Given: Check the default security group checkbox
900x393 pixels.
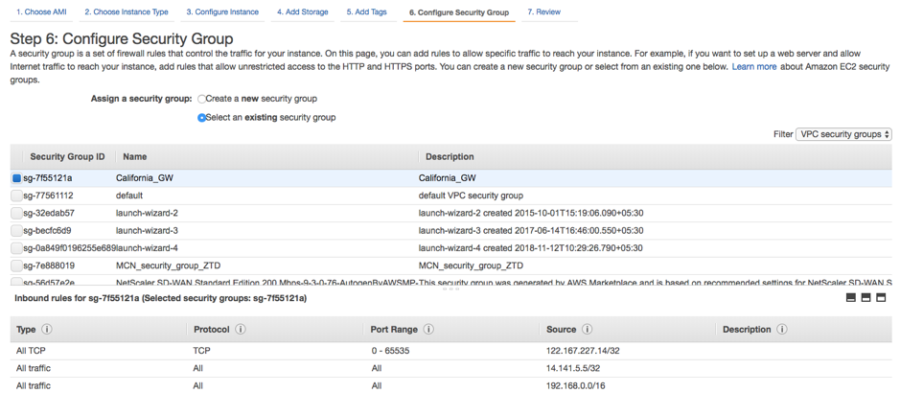Looking at the screenshot, I should point(16,196).
